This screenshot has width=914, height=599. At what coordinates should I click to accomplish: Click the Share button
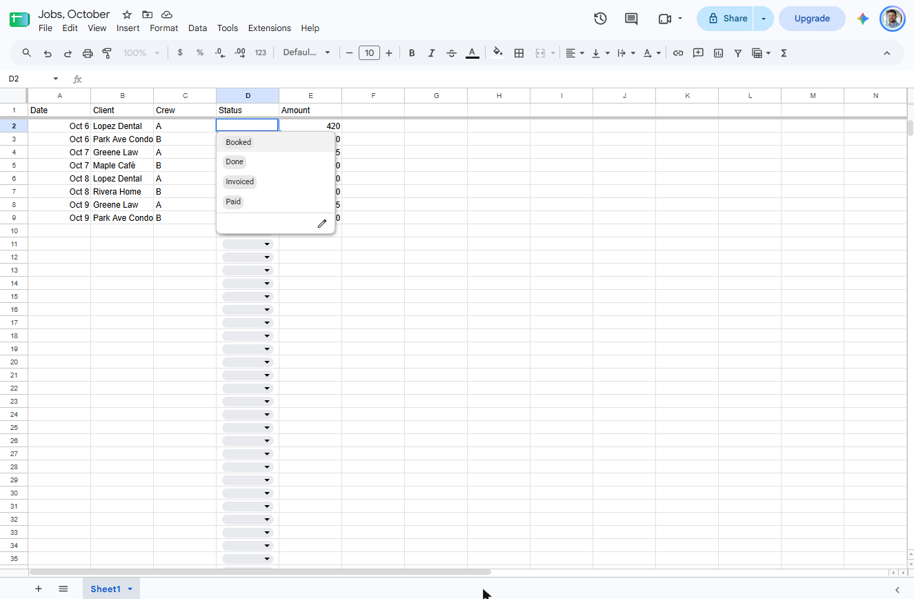726,19
